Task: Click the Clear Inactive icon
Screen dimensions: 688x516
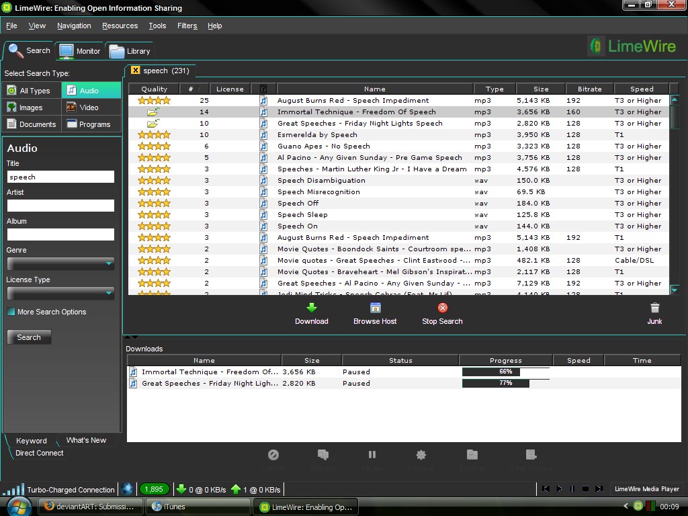Action: click(x=531, y=455)
